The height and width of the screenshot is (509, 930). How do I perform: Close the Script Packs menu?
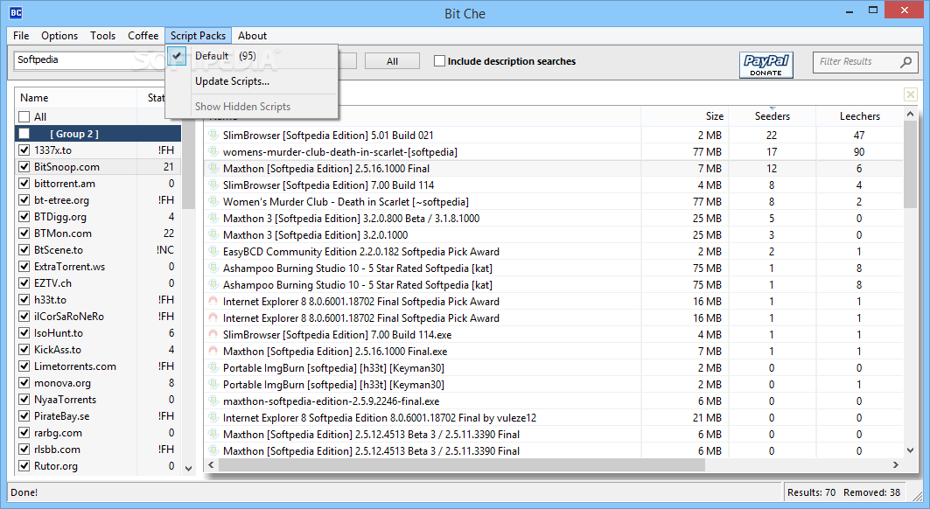pyautogui.click(x=198, y=36)
